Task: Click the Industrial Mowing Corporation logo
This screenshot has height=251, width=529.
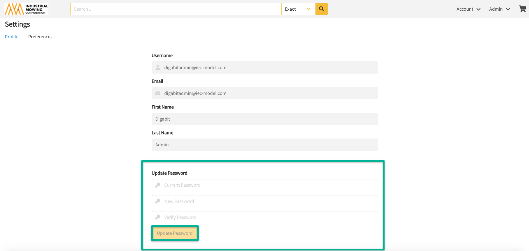Action: (26, 9)
